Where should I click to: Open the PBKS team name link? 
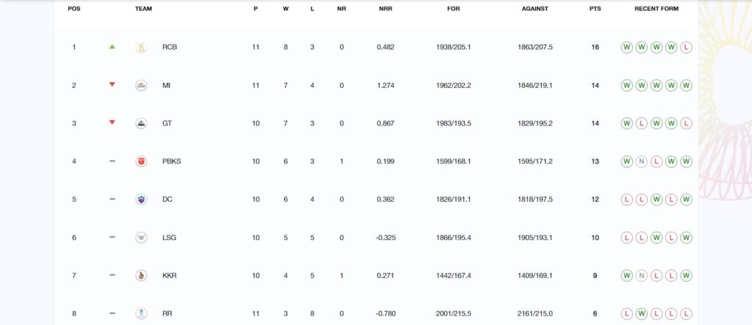tap(172, 161)
